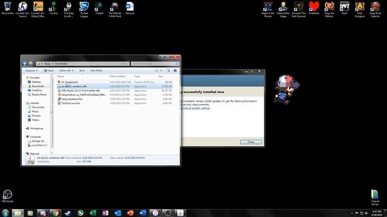The width and height of the screenshot is (387, 217).
Task: Open Excel from the taskbar
Action: pos(93,213)
